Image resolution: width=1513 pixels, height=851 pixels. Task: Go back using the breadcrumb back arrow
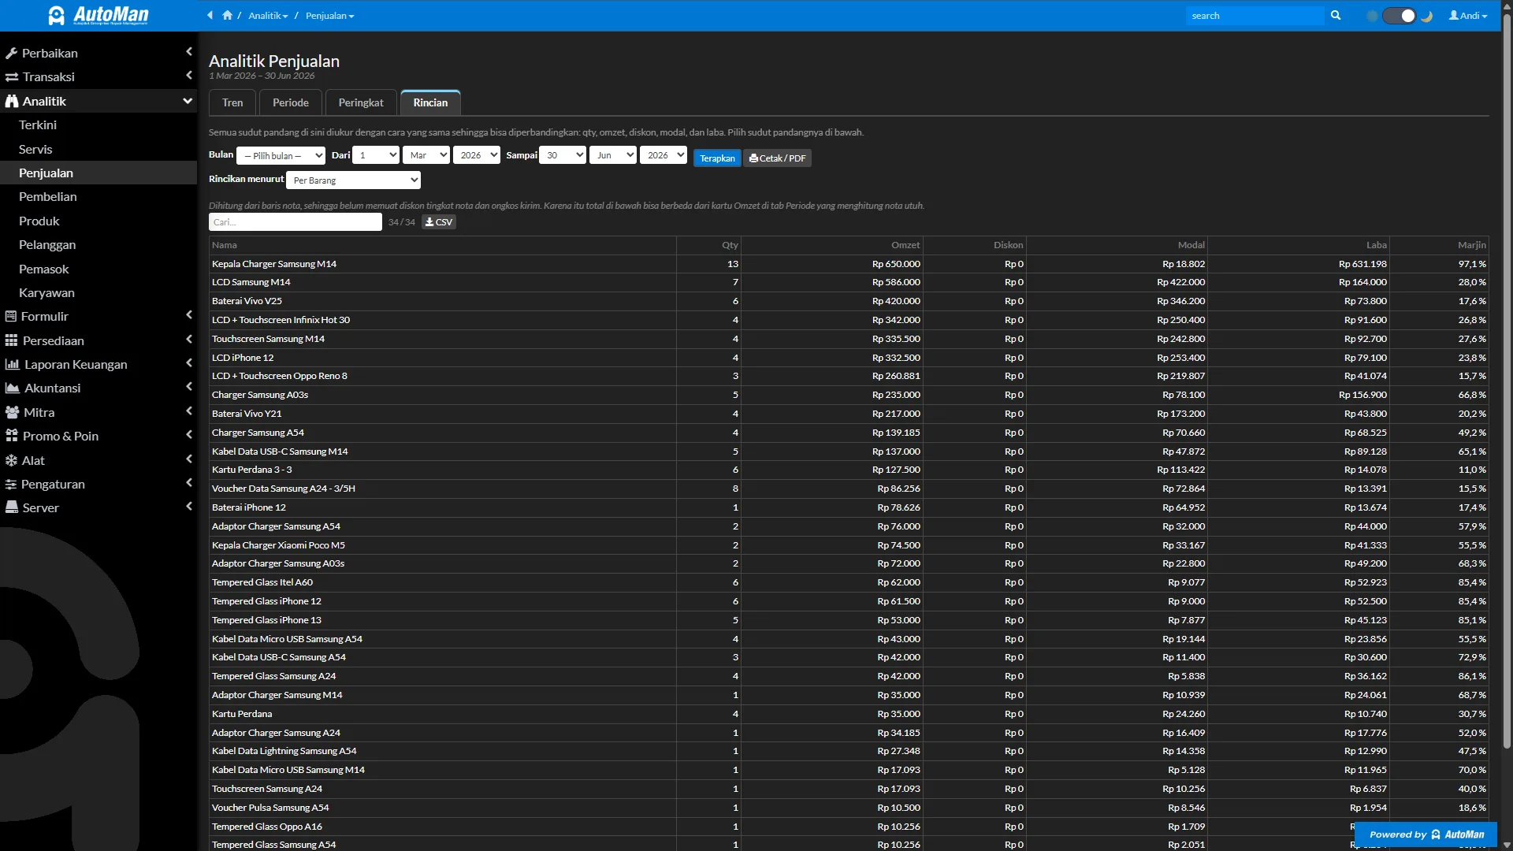(210, 16)
